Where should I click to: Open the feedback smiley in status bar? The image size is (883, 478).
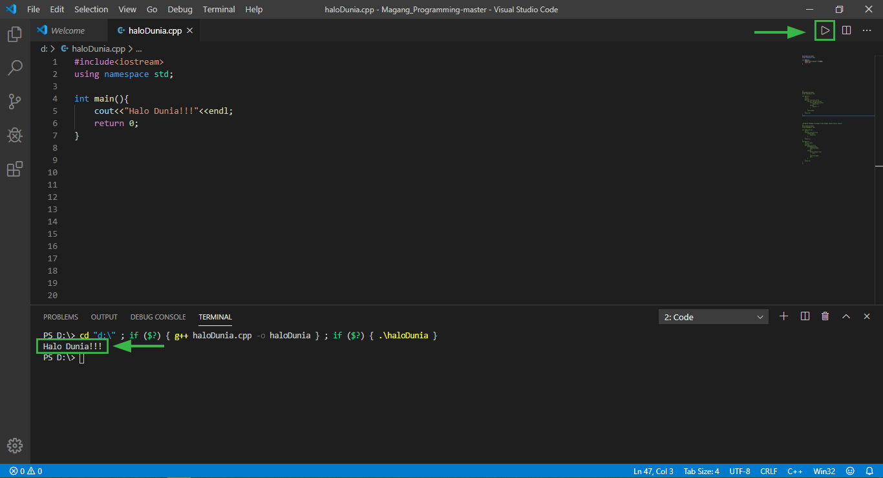(x=850, y=471)
